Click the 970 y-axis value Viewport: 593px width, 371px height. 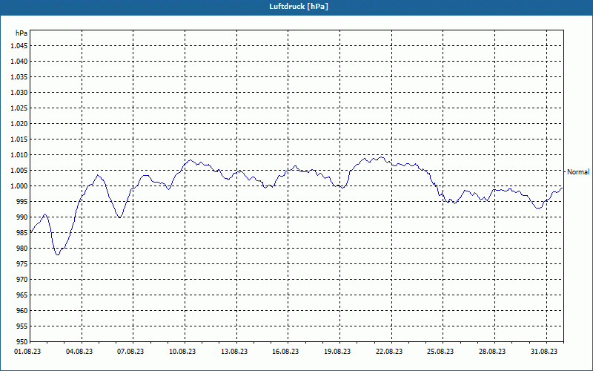[21, 280]
